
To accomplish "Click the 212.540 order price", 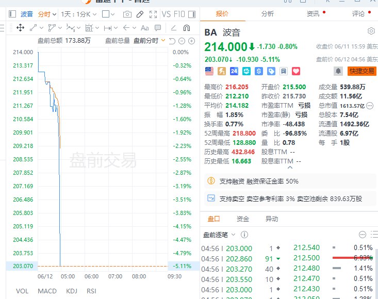I will pos(306,247).
